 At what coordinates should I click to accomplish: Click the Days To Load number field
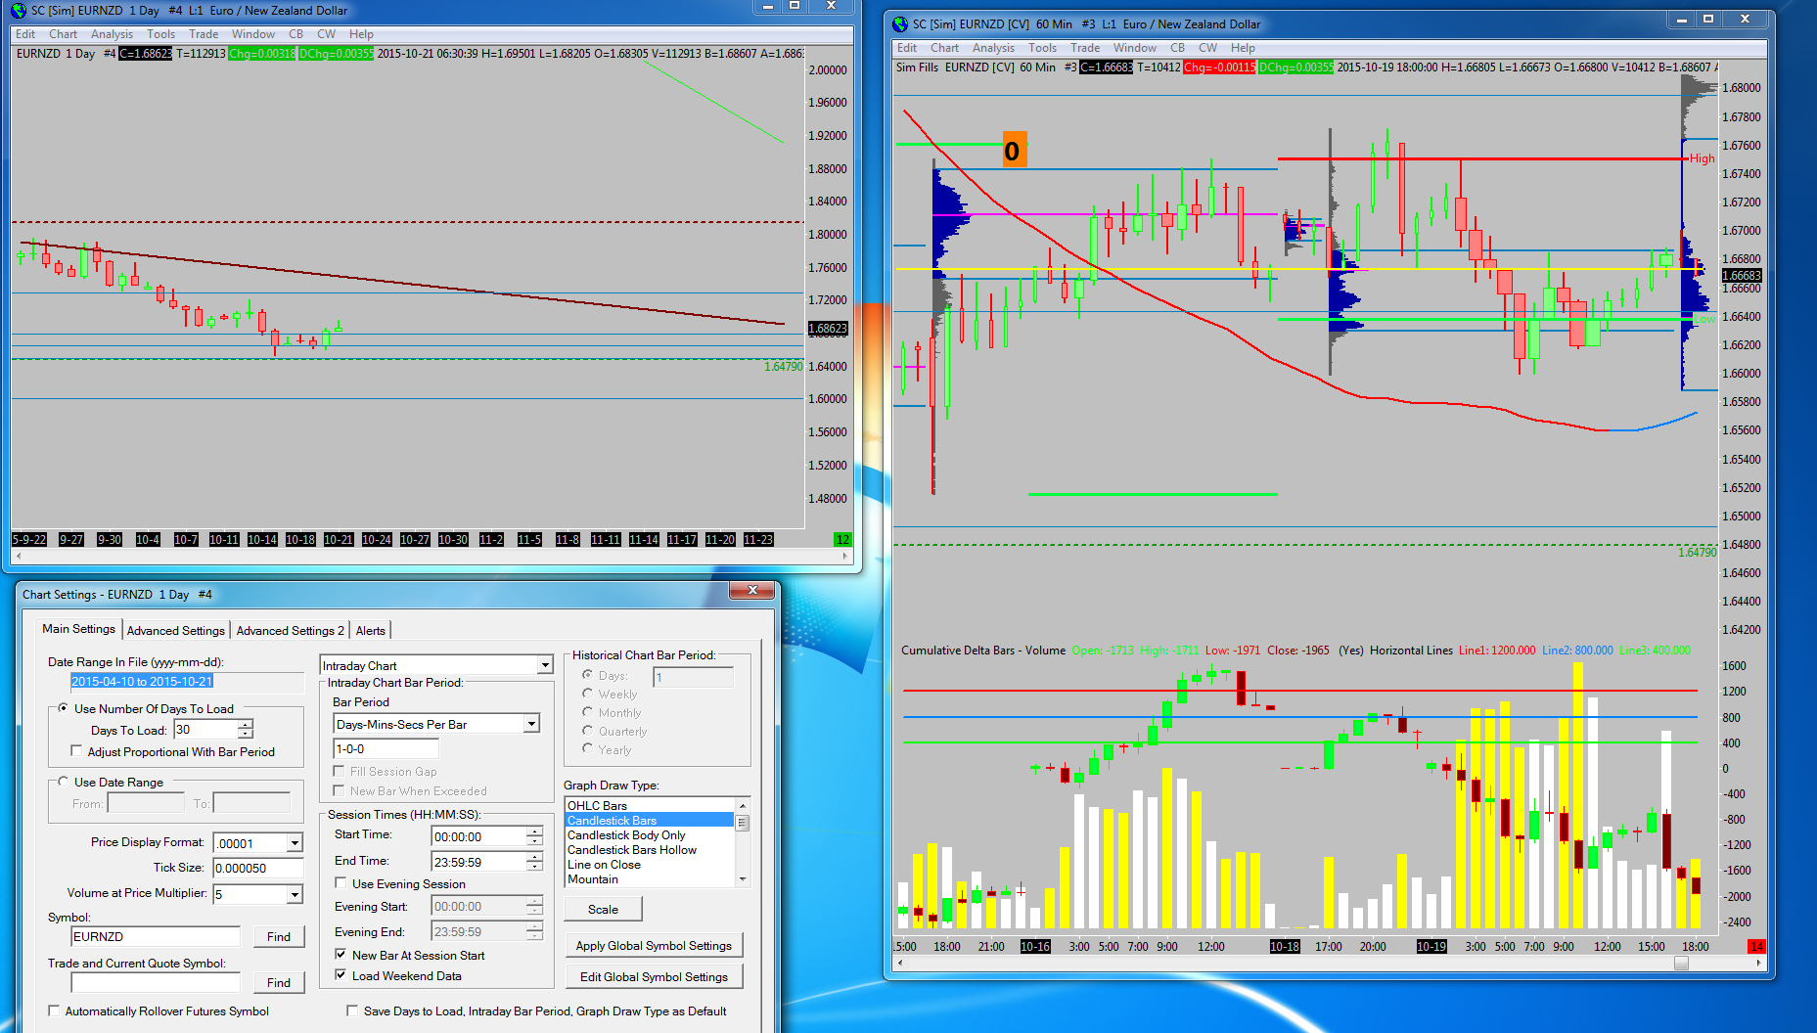click(x=205, y=730)
